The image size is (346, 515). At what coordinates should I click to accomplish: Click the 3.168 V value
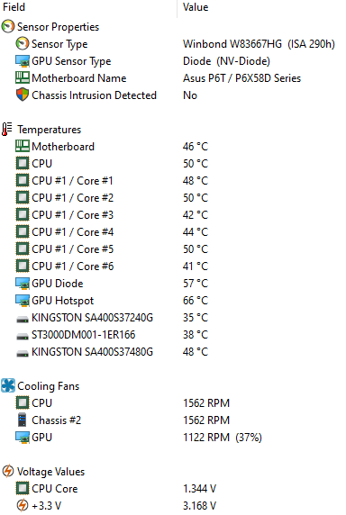[199, 505]
